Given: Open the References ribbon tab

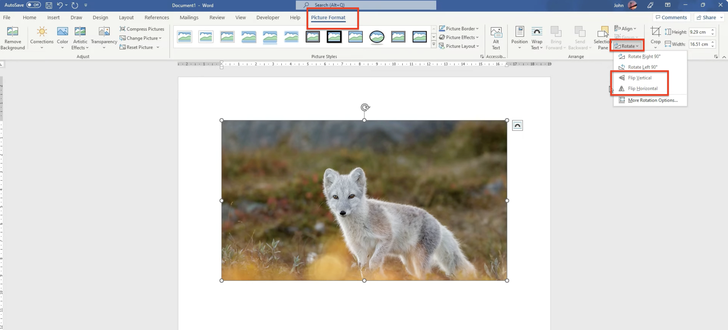Looking at the screenshot, I should (157, 17).
